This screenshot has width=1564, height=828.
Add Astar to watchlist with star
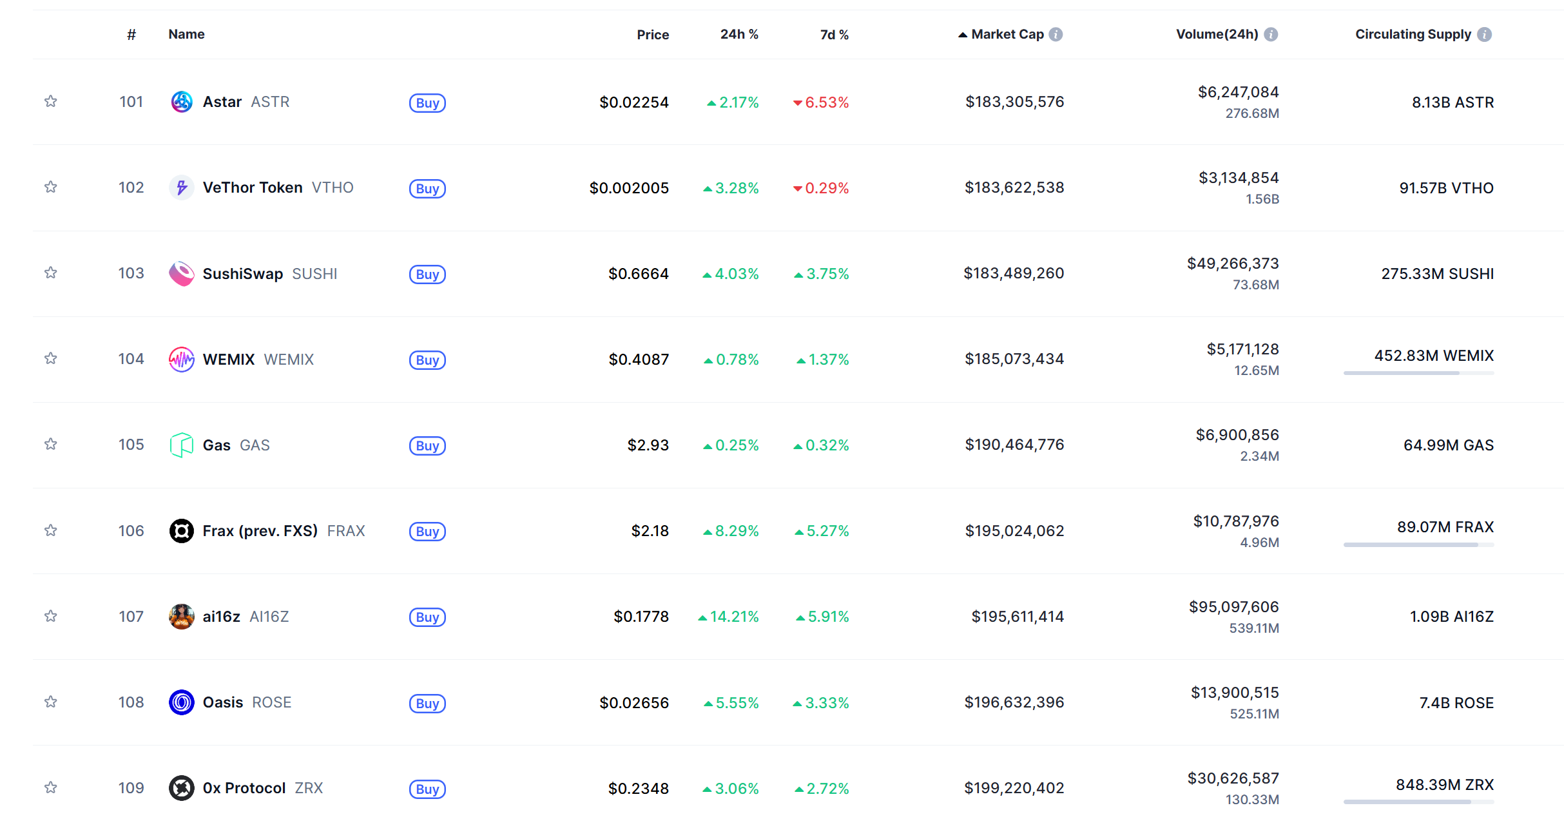51,101
